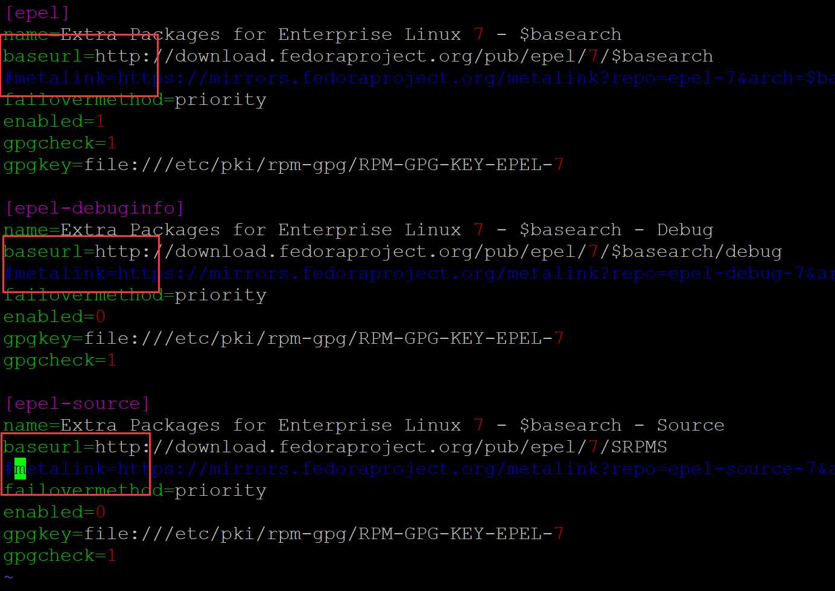Screen dimensions: 835x591
Task: Click the commented metalink line for repo=epel-source-7
Action: pyautogui.click(x=419, y=469)
